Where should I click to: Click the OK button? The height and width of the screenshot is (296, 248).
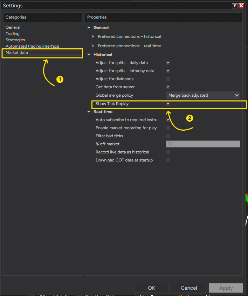(152, 288)
